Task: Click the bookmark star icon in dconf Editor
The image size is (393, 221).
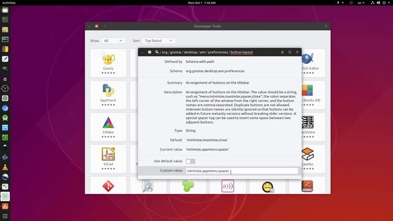Action: (x=282, y=52)
